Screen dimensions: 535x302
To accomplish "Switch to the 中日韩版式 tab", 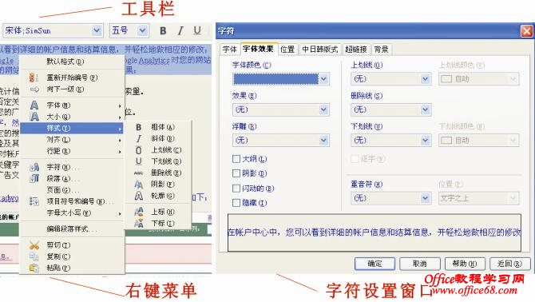I will coord(320,50).
